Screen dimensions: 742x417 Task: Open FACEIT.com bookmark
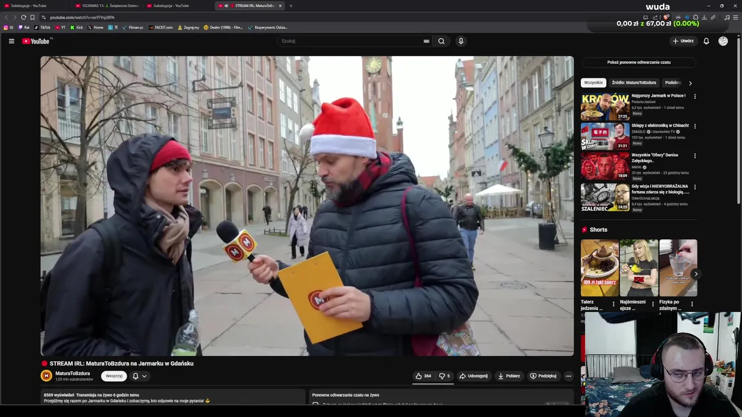click(x=161, y=27)
